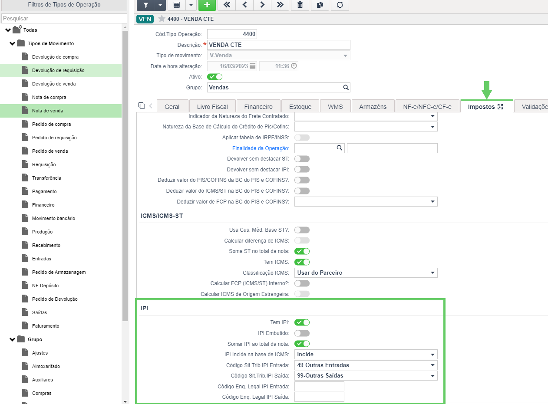Open filter options dropdown arrow

pyautogui.click(x=160, y=5)
